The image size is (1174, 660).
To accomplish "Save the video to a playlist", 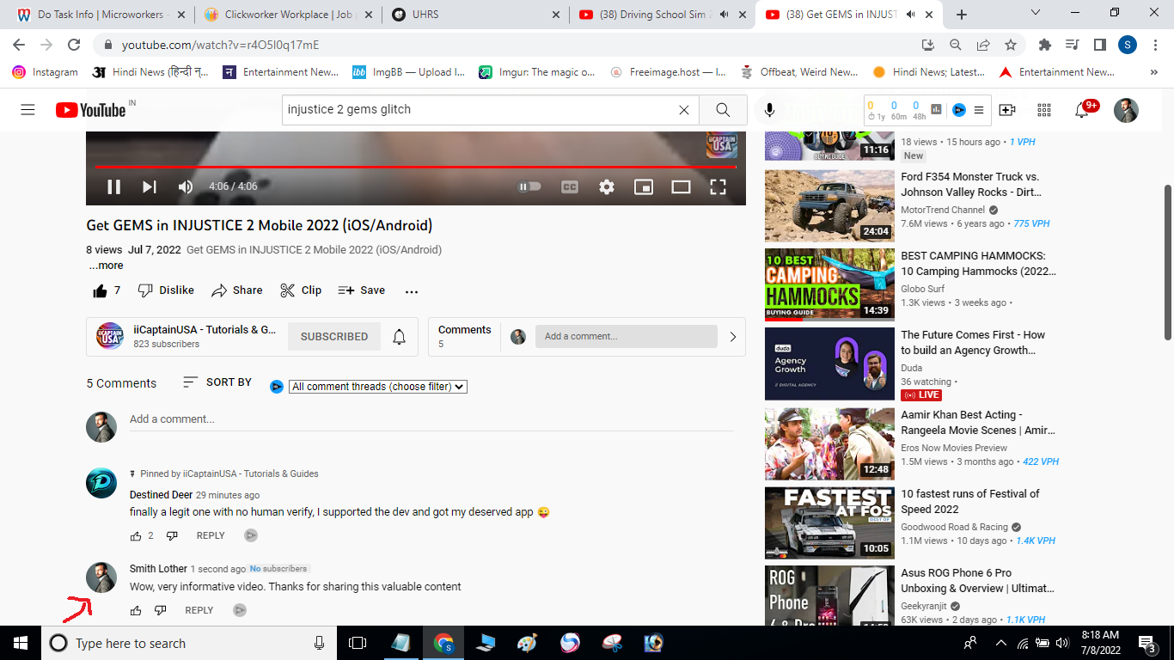I will click(361, 290).
